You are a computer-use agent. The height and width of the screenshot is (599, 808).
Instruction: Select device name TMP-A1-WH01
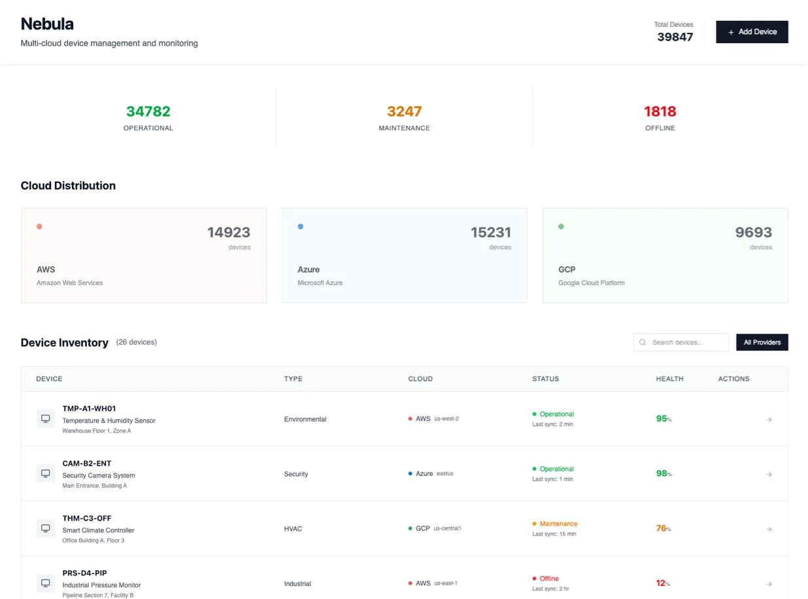90,409
